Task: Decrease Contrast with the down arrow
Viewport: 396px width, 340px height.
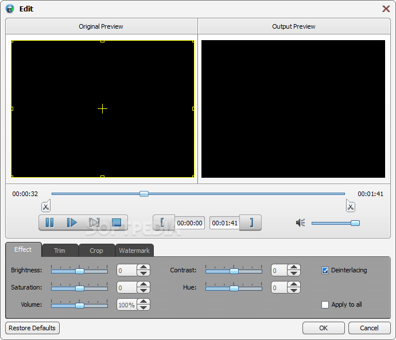Action: (294, 273)
